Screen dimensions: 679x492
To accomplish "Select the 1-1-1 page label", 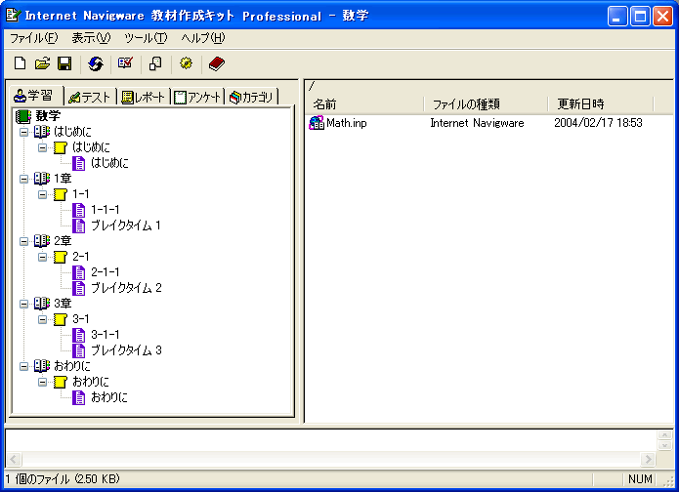I will [106, 210].
